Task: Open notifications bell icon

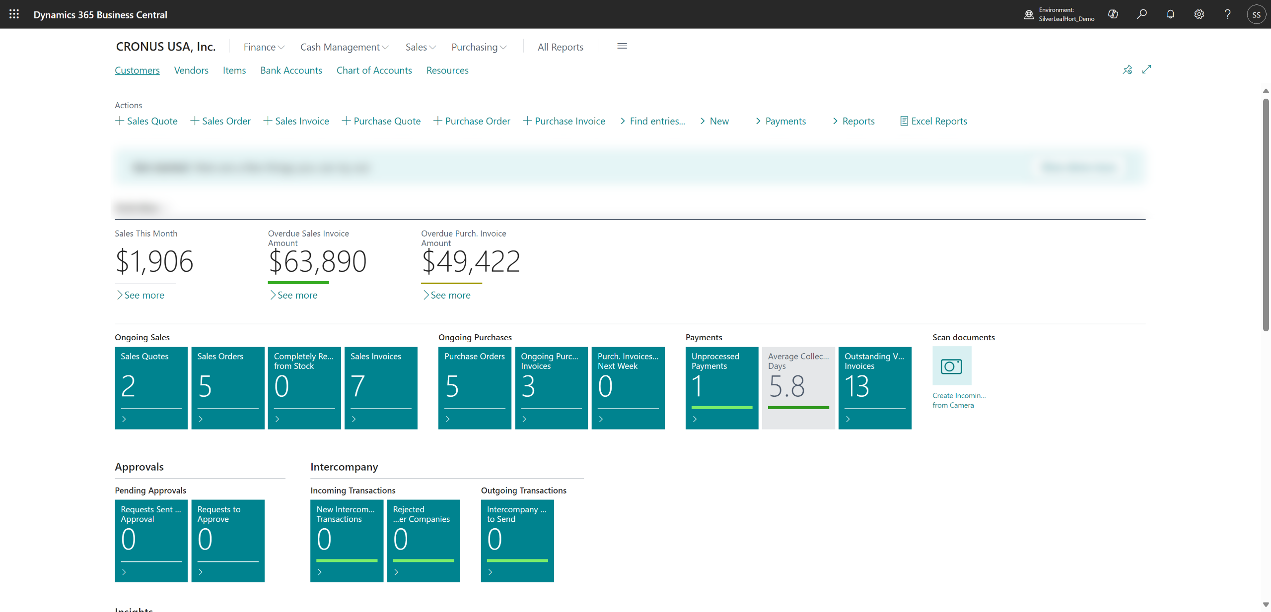Action: point(1170,14)
